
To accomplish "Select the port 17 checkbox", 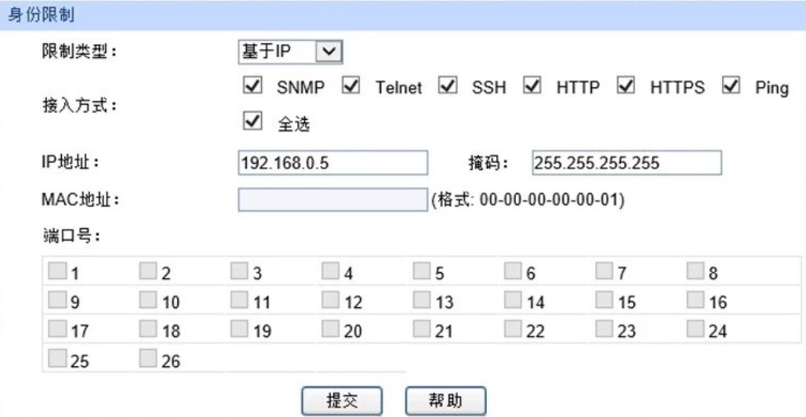I will pyautogui.click(x=57, y=328).
